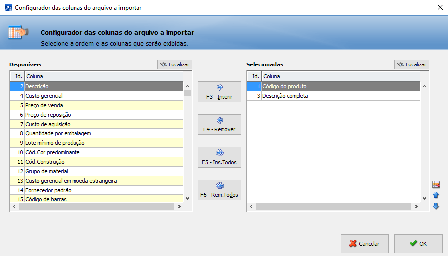Select Descrição completa in Selecionadas
Viewport: 448px width, 256px height.
[x=334, y=96]
